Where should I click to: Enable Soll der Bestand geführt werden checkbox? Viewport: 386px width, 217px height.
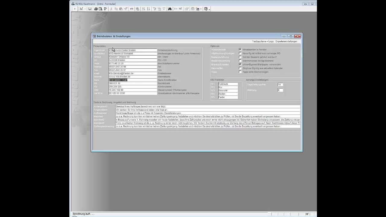tap(240, 57)
